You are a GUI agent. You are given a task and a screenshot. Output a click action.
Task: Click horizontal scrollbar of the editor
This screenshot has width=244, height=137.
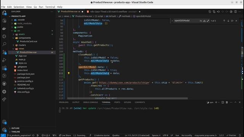click(x=127, y=98)
